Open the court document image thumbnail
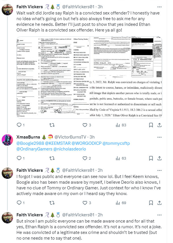 coord(89,77)
